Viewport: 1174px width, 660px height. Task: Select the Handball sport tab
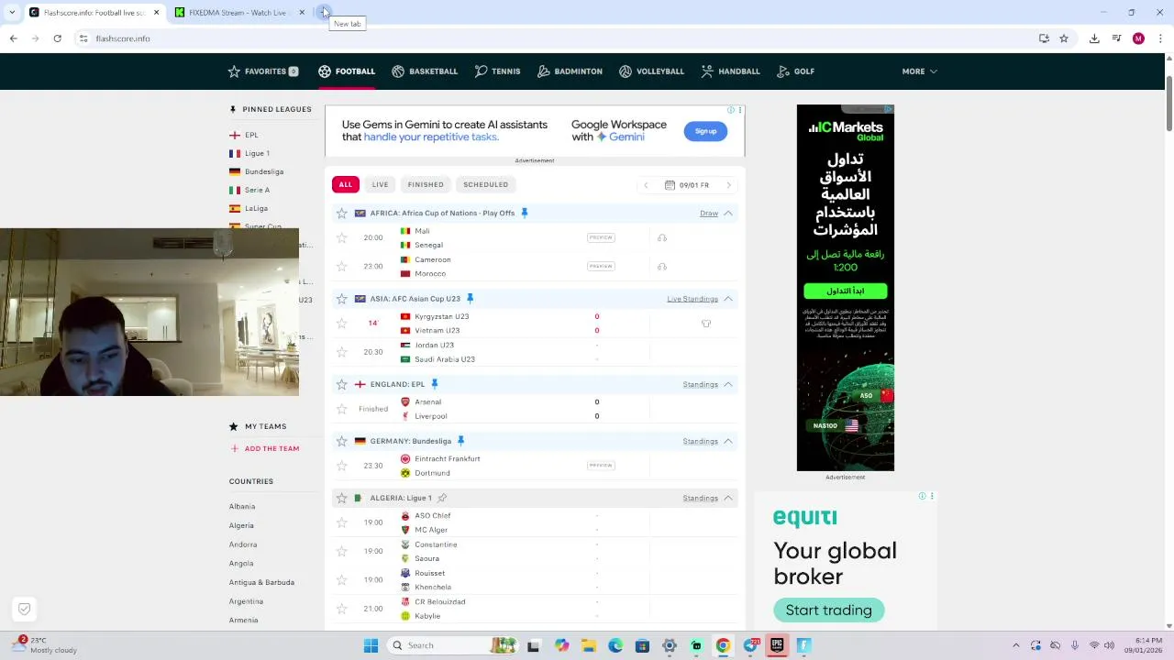coord(730,71)
